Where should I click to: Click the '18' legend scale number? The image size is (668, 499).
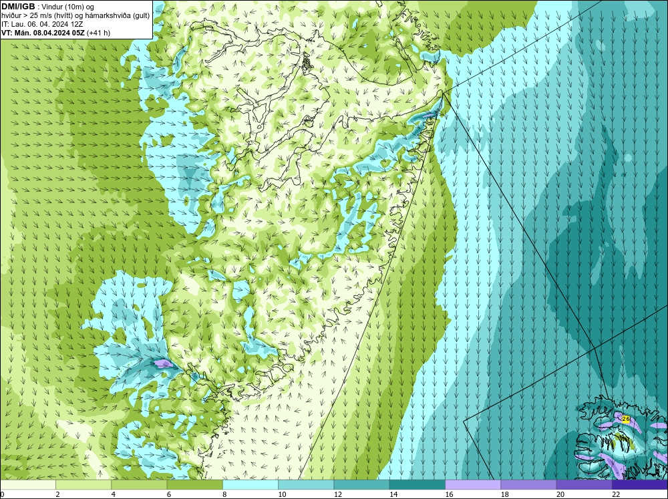coord(505,494)
